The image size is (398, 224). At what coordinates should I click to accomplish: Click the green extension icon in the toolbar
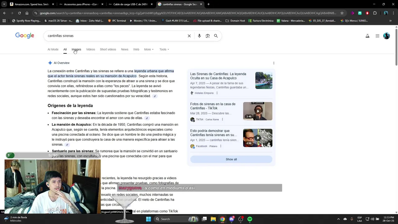tap(360, 13)
